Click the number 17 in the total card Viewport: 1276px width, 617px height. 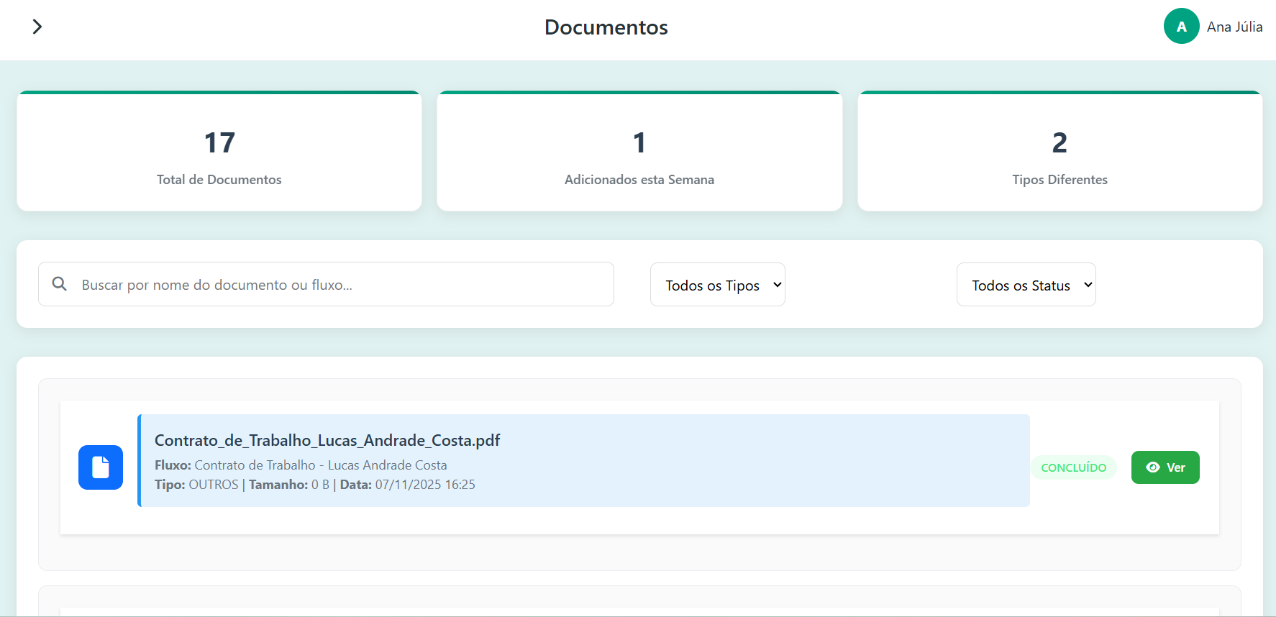(x=219, y=142)
